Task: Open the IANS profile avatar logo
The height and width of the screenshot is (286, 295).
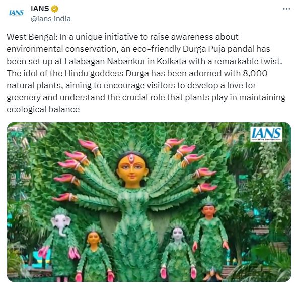Action: (17, 13)
